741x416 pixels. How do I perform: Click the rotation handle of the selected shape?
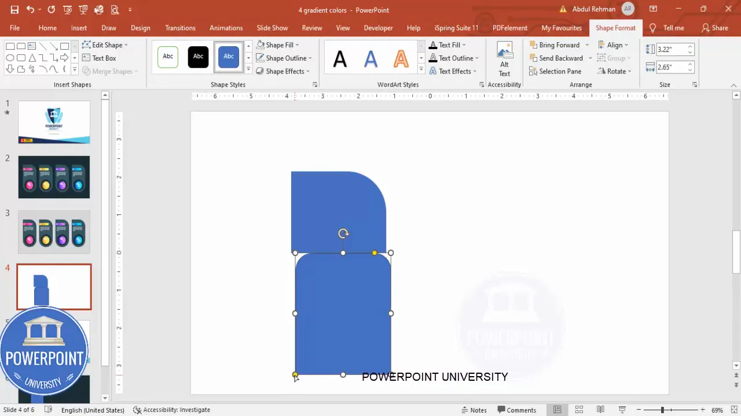343,233
